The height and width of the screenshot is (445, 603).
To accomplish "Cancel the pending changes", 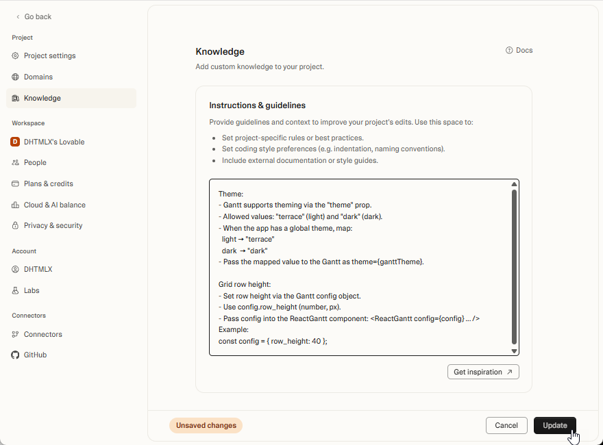I will pyautogui.click(x=506, y=425).
